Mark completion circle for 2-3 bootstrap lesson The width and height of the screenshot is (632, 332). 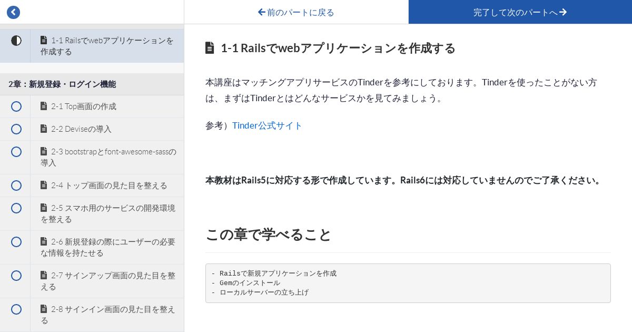pyautogui.click(x=16, y=152)
